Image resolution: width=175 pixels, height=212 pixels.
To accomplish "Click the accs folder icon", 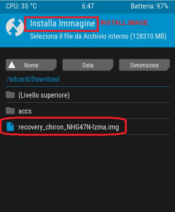I will 10,110.
